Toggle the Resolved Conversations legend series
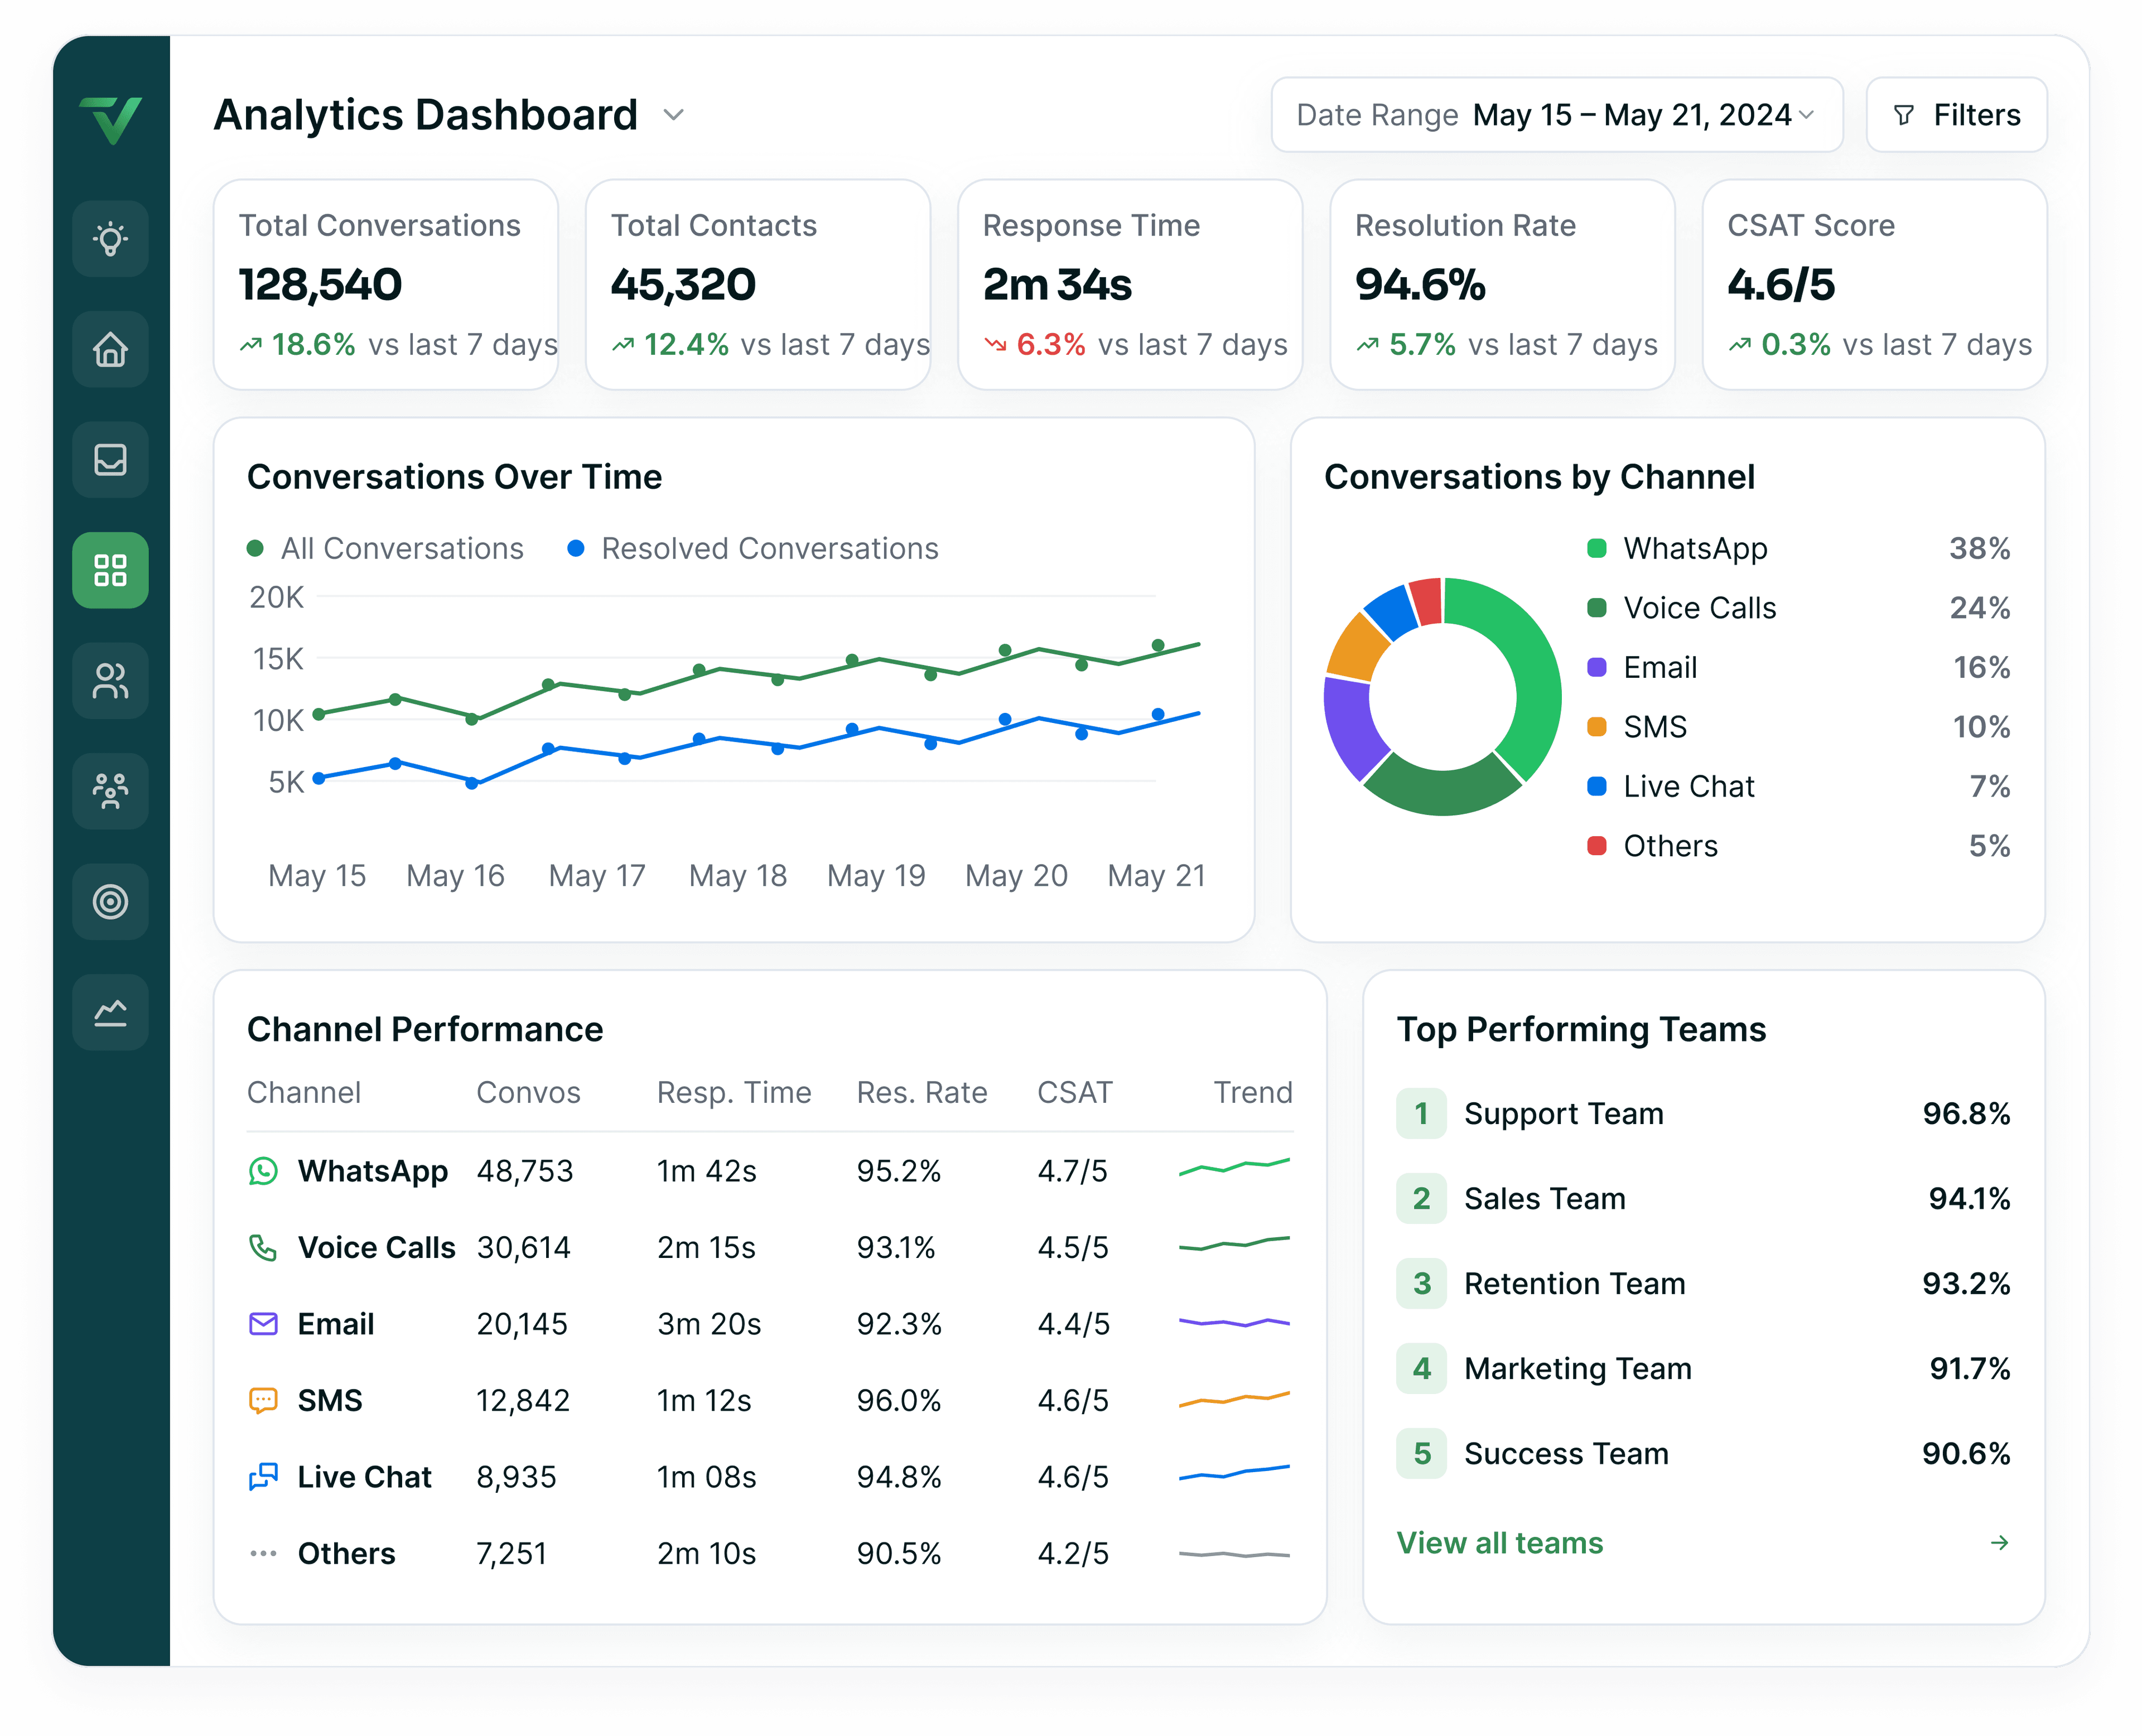This screenshot has height=1736, width=2142. click(x=753, y=549)
